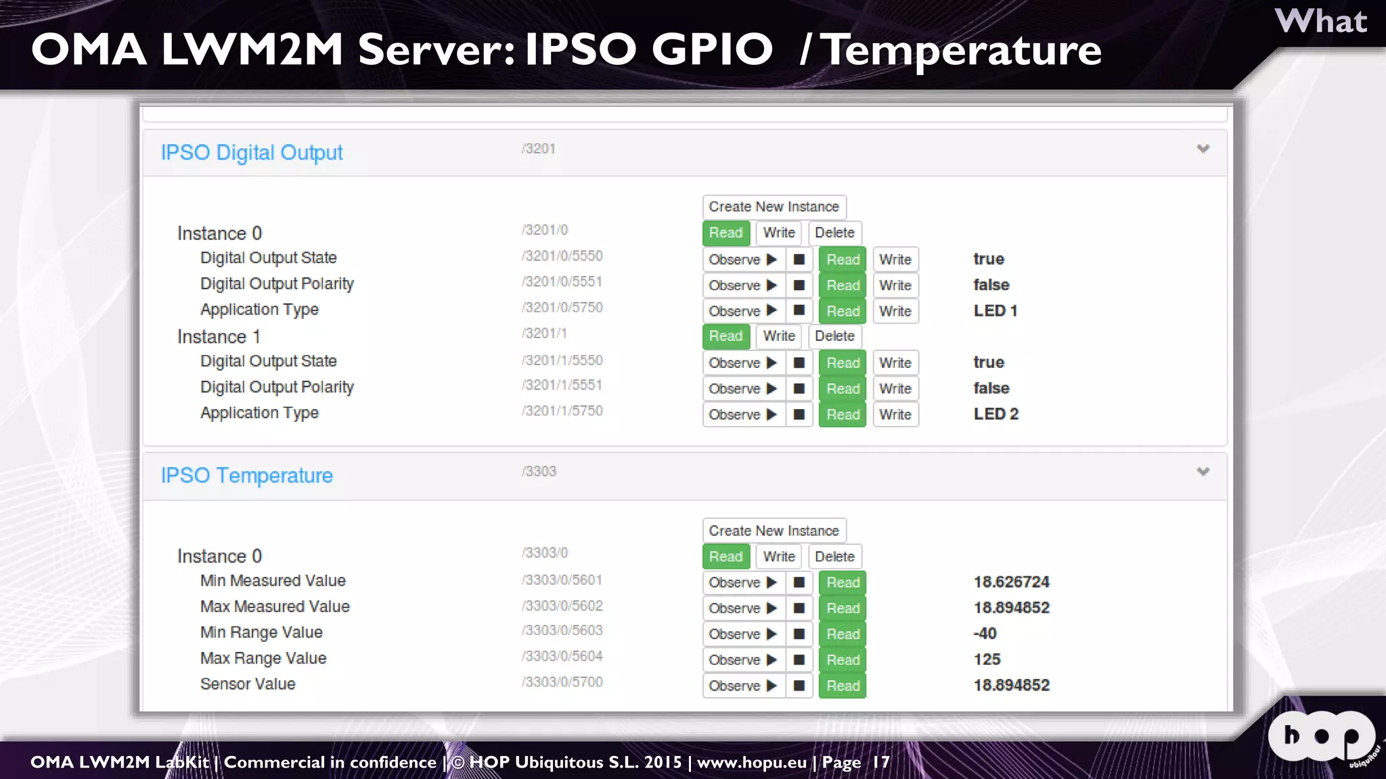Write to Digital Output Instance 0 (/3201/0)
Screen dimensions: 1386x779
[779, 233]
